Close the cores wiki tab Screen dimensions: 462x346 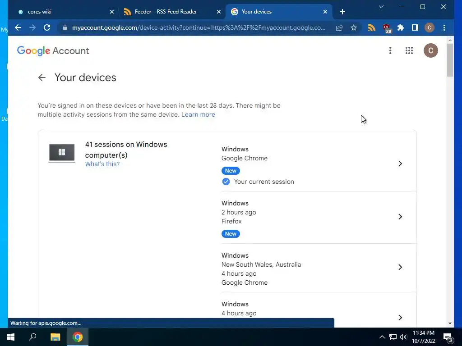click(112, 12)
